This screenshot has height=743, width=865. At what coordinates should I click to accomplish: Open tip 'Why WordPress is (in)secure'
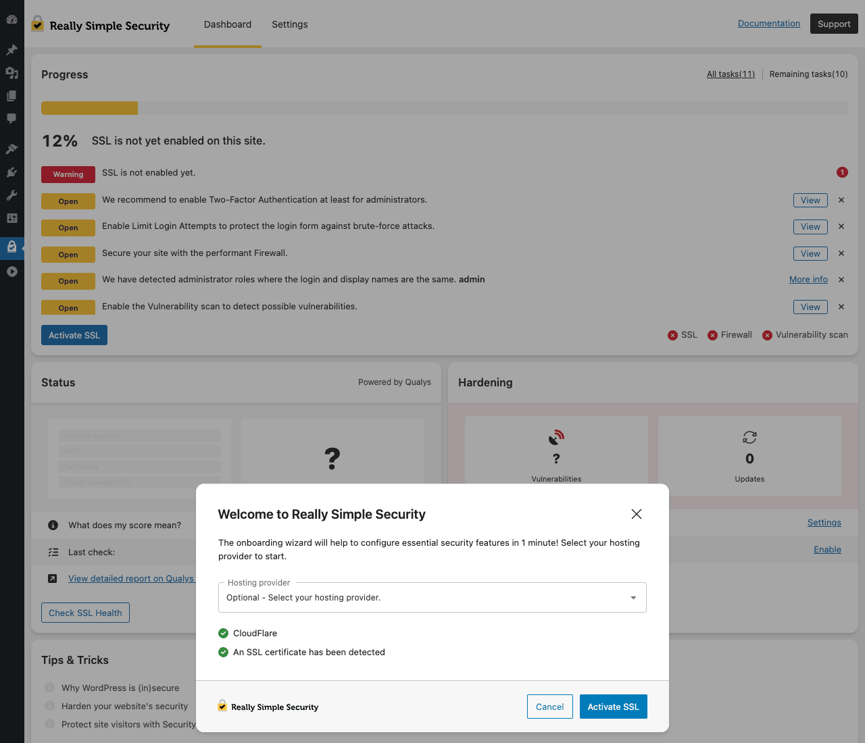(120, 688)
